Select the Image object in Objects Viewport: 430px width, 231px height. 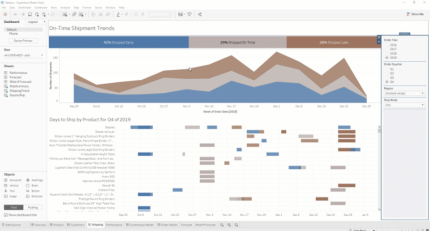(x=12, y=196)
